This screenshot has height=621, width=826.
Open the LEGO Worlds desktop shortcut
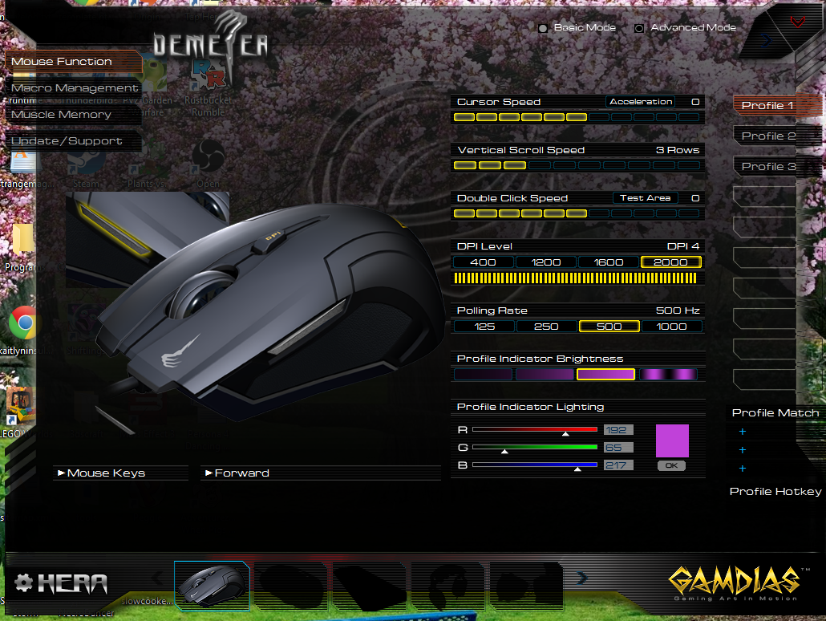click(20, 405)
